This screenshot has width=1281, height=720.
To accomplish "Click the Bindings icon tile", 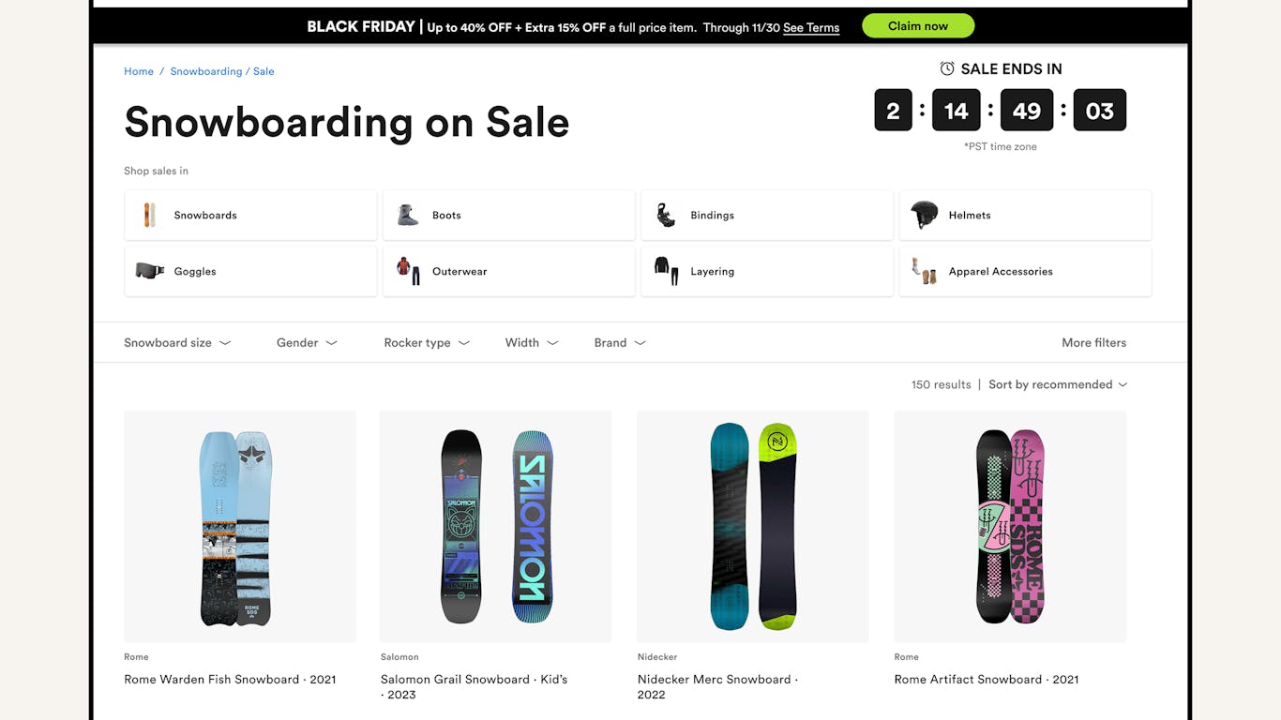I will 666,215.
